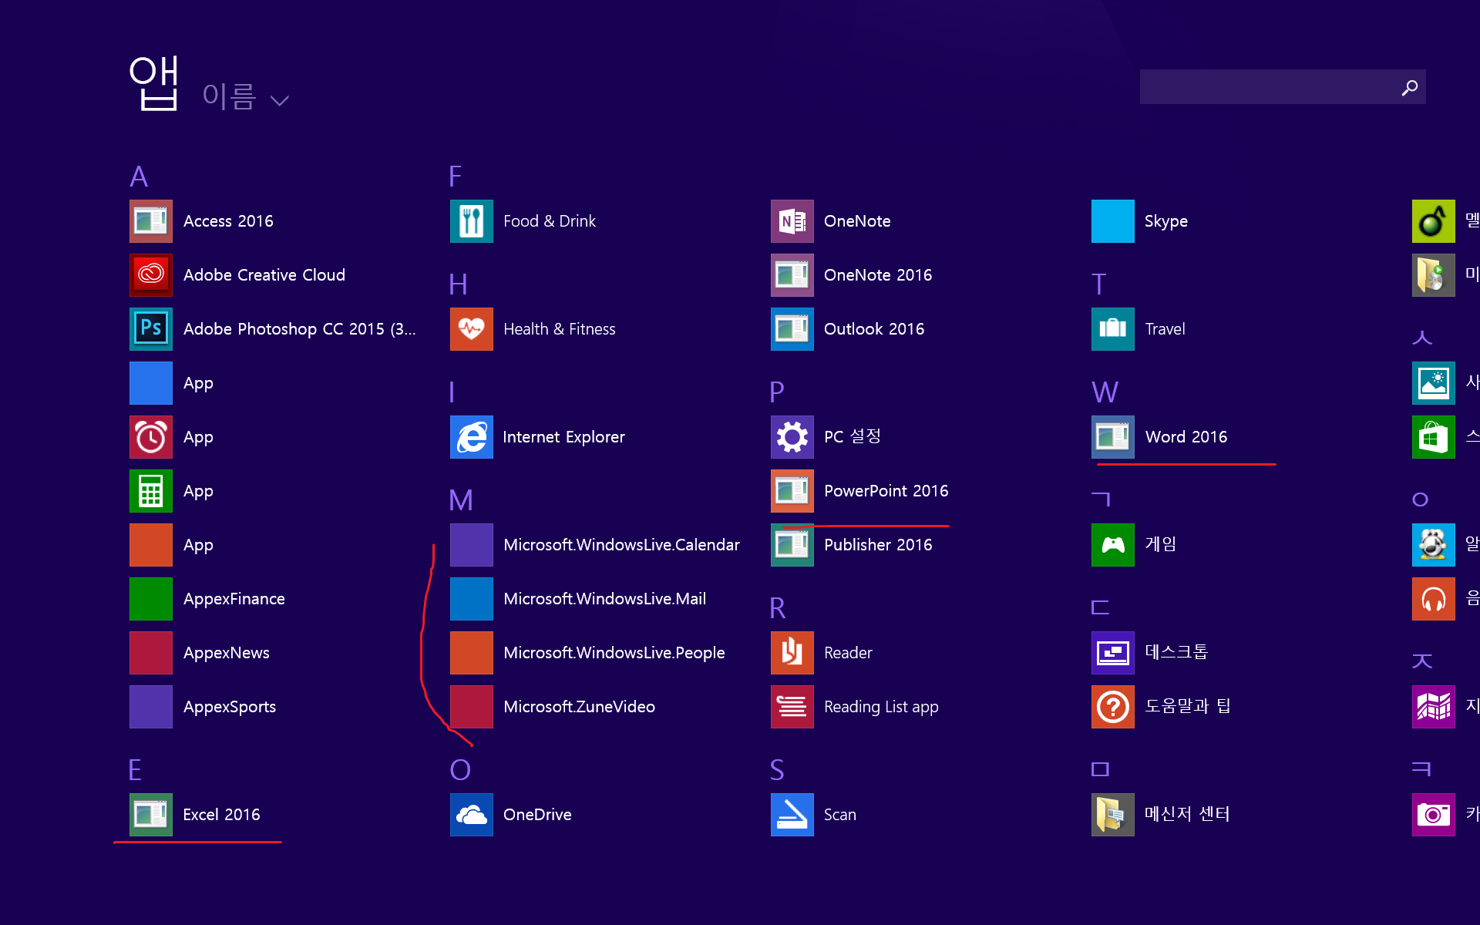Launch the Excel 2016 icon
The height and width of the screenshot is (925, 1480).
click(151, 815)
